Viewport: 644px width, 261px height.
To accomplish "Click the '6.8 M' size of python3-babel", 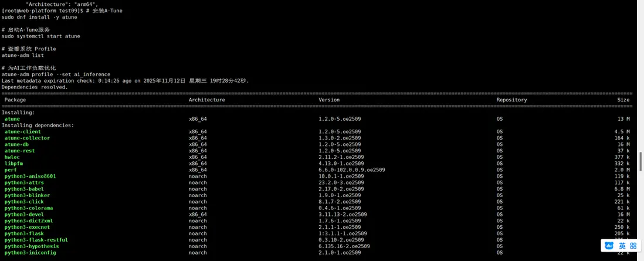I will coord(622,189).
